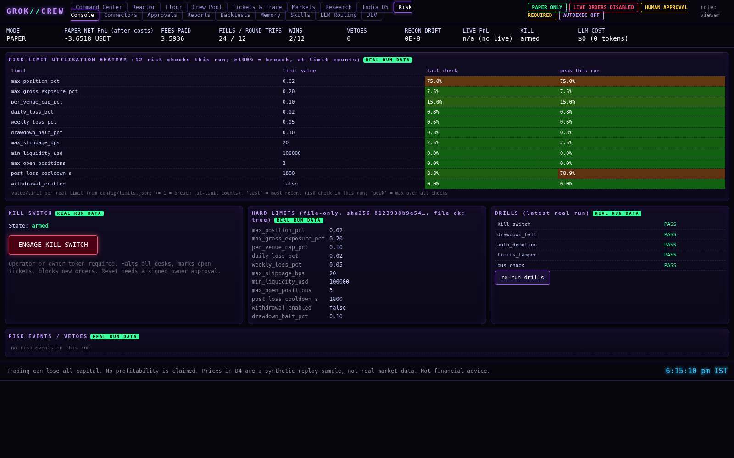Screen dimensions: 734x458
Task: Click the 8.8% last check cell
Action: coord(491,174)
